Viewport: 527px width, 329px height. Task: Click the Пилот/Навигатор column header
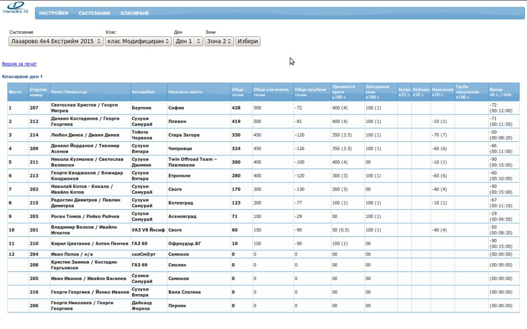(x=69, y=92)
